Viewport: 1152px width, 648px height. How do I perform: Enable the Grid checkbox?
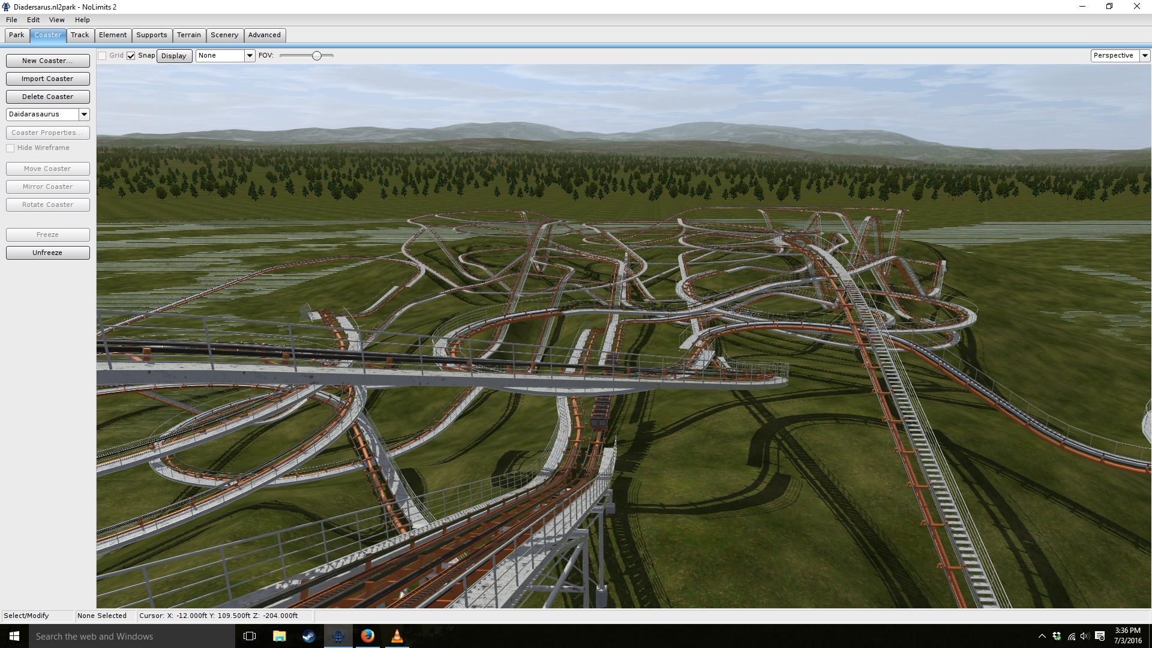pos(103,56)
